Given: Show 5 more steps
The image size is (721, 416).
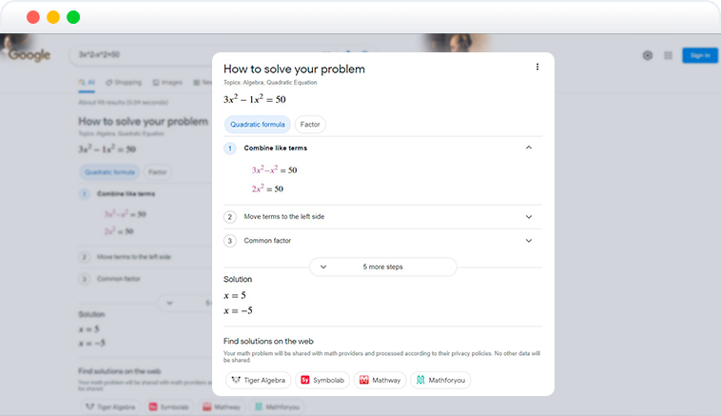Looking at the screenshot, I should pyautogui.click(x=382, y=267).
